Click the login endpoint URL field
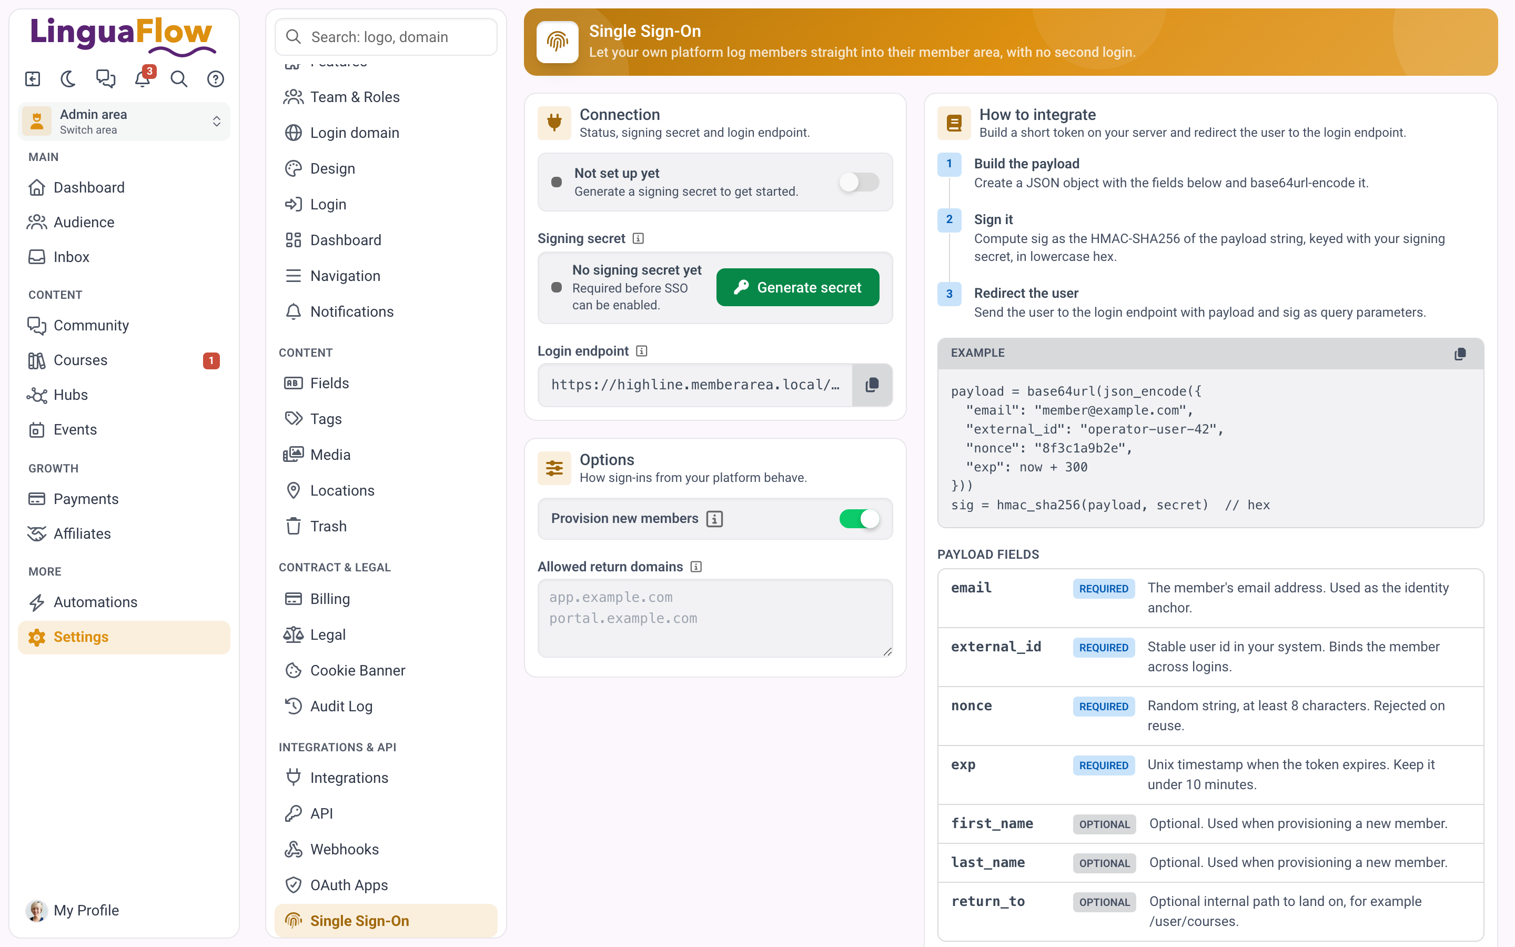 coord(695,385)
